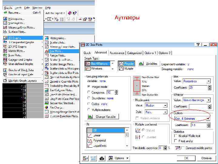Choose Icon Plots menu entry
218x164 pixels.
[15, 55]
